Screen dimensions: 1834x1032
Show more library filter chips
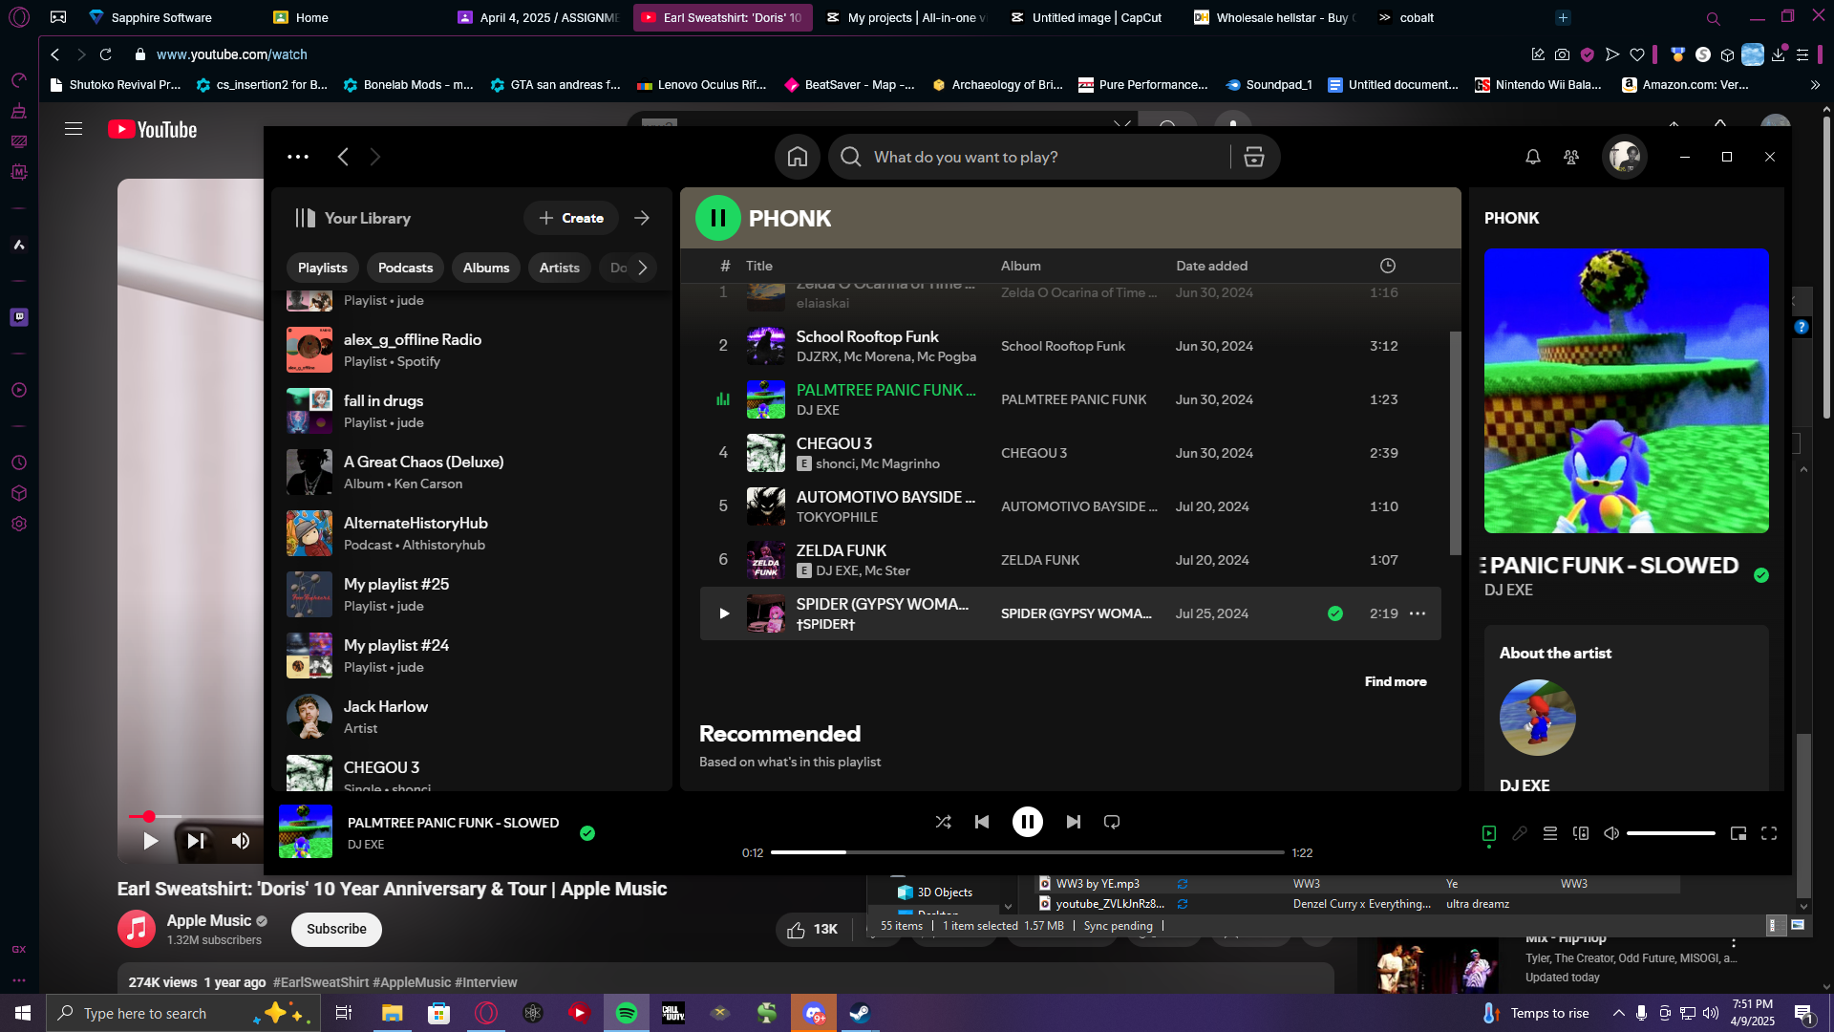tap(643, 268)
